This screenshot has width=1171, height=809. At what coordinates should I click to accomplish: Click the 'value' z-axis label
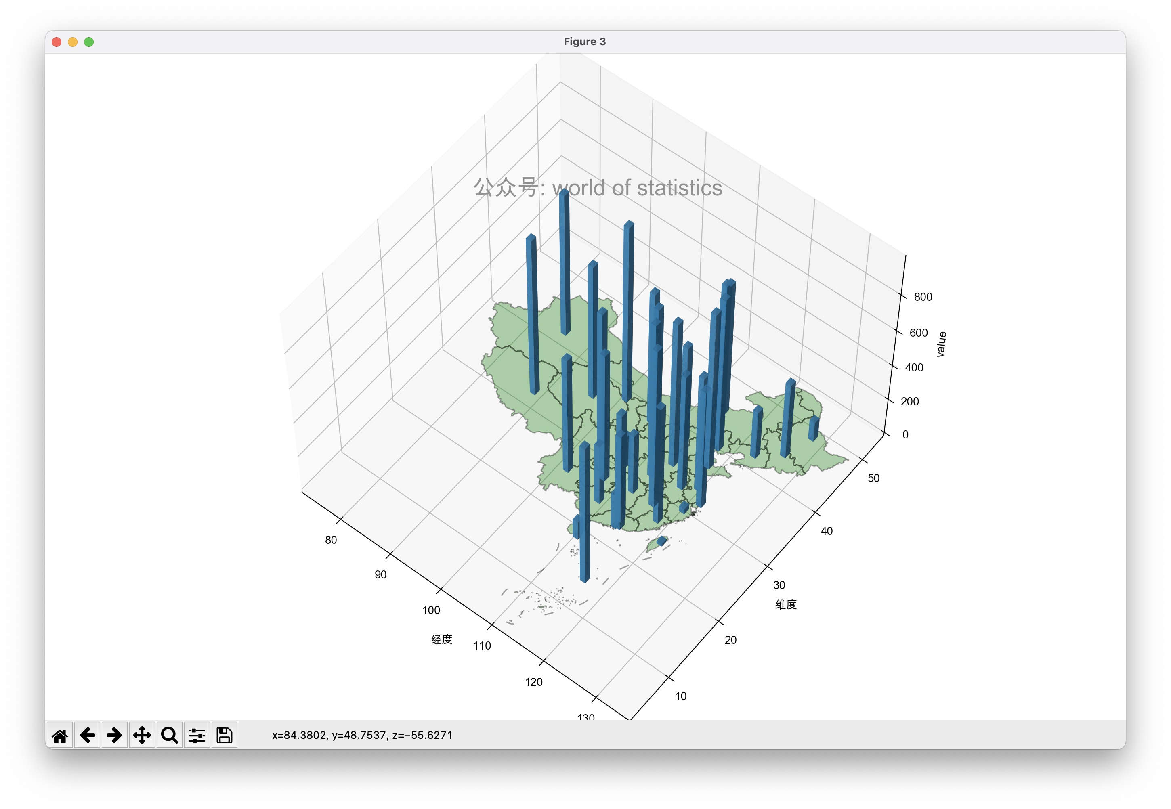click(941, 344)
